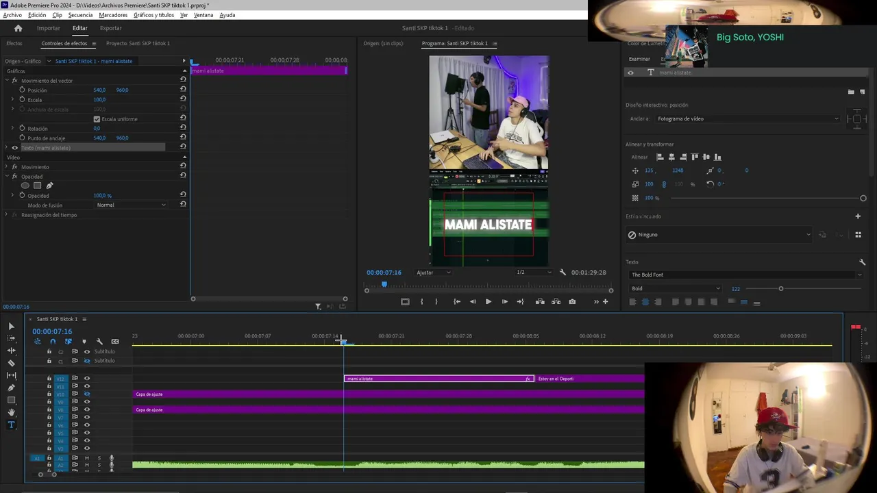
Task: Step forward one frame
Action: (x=504, y=301)
